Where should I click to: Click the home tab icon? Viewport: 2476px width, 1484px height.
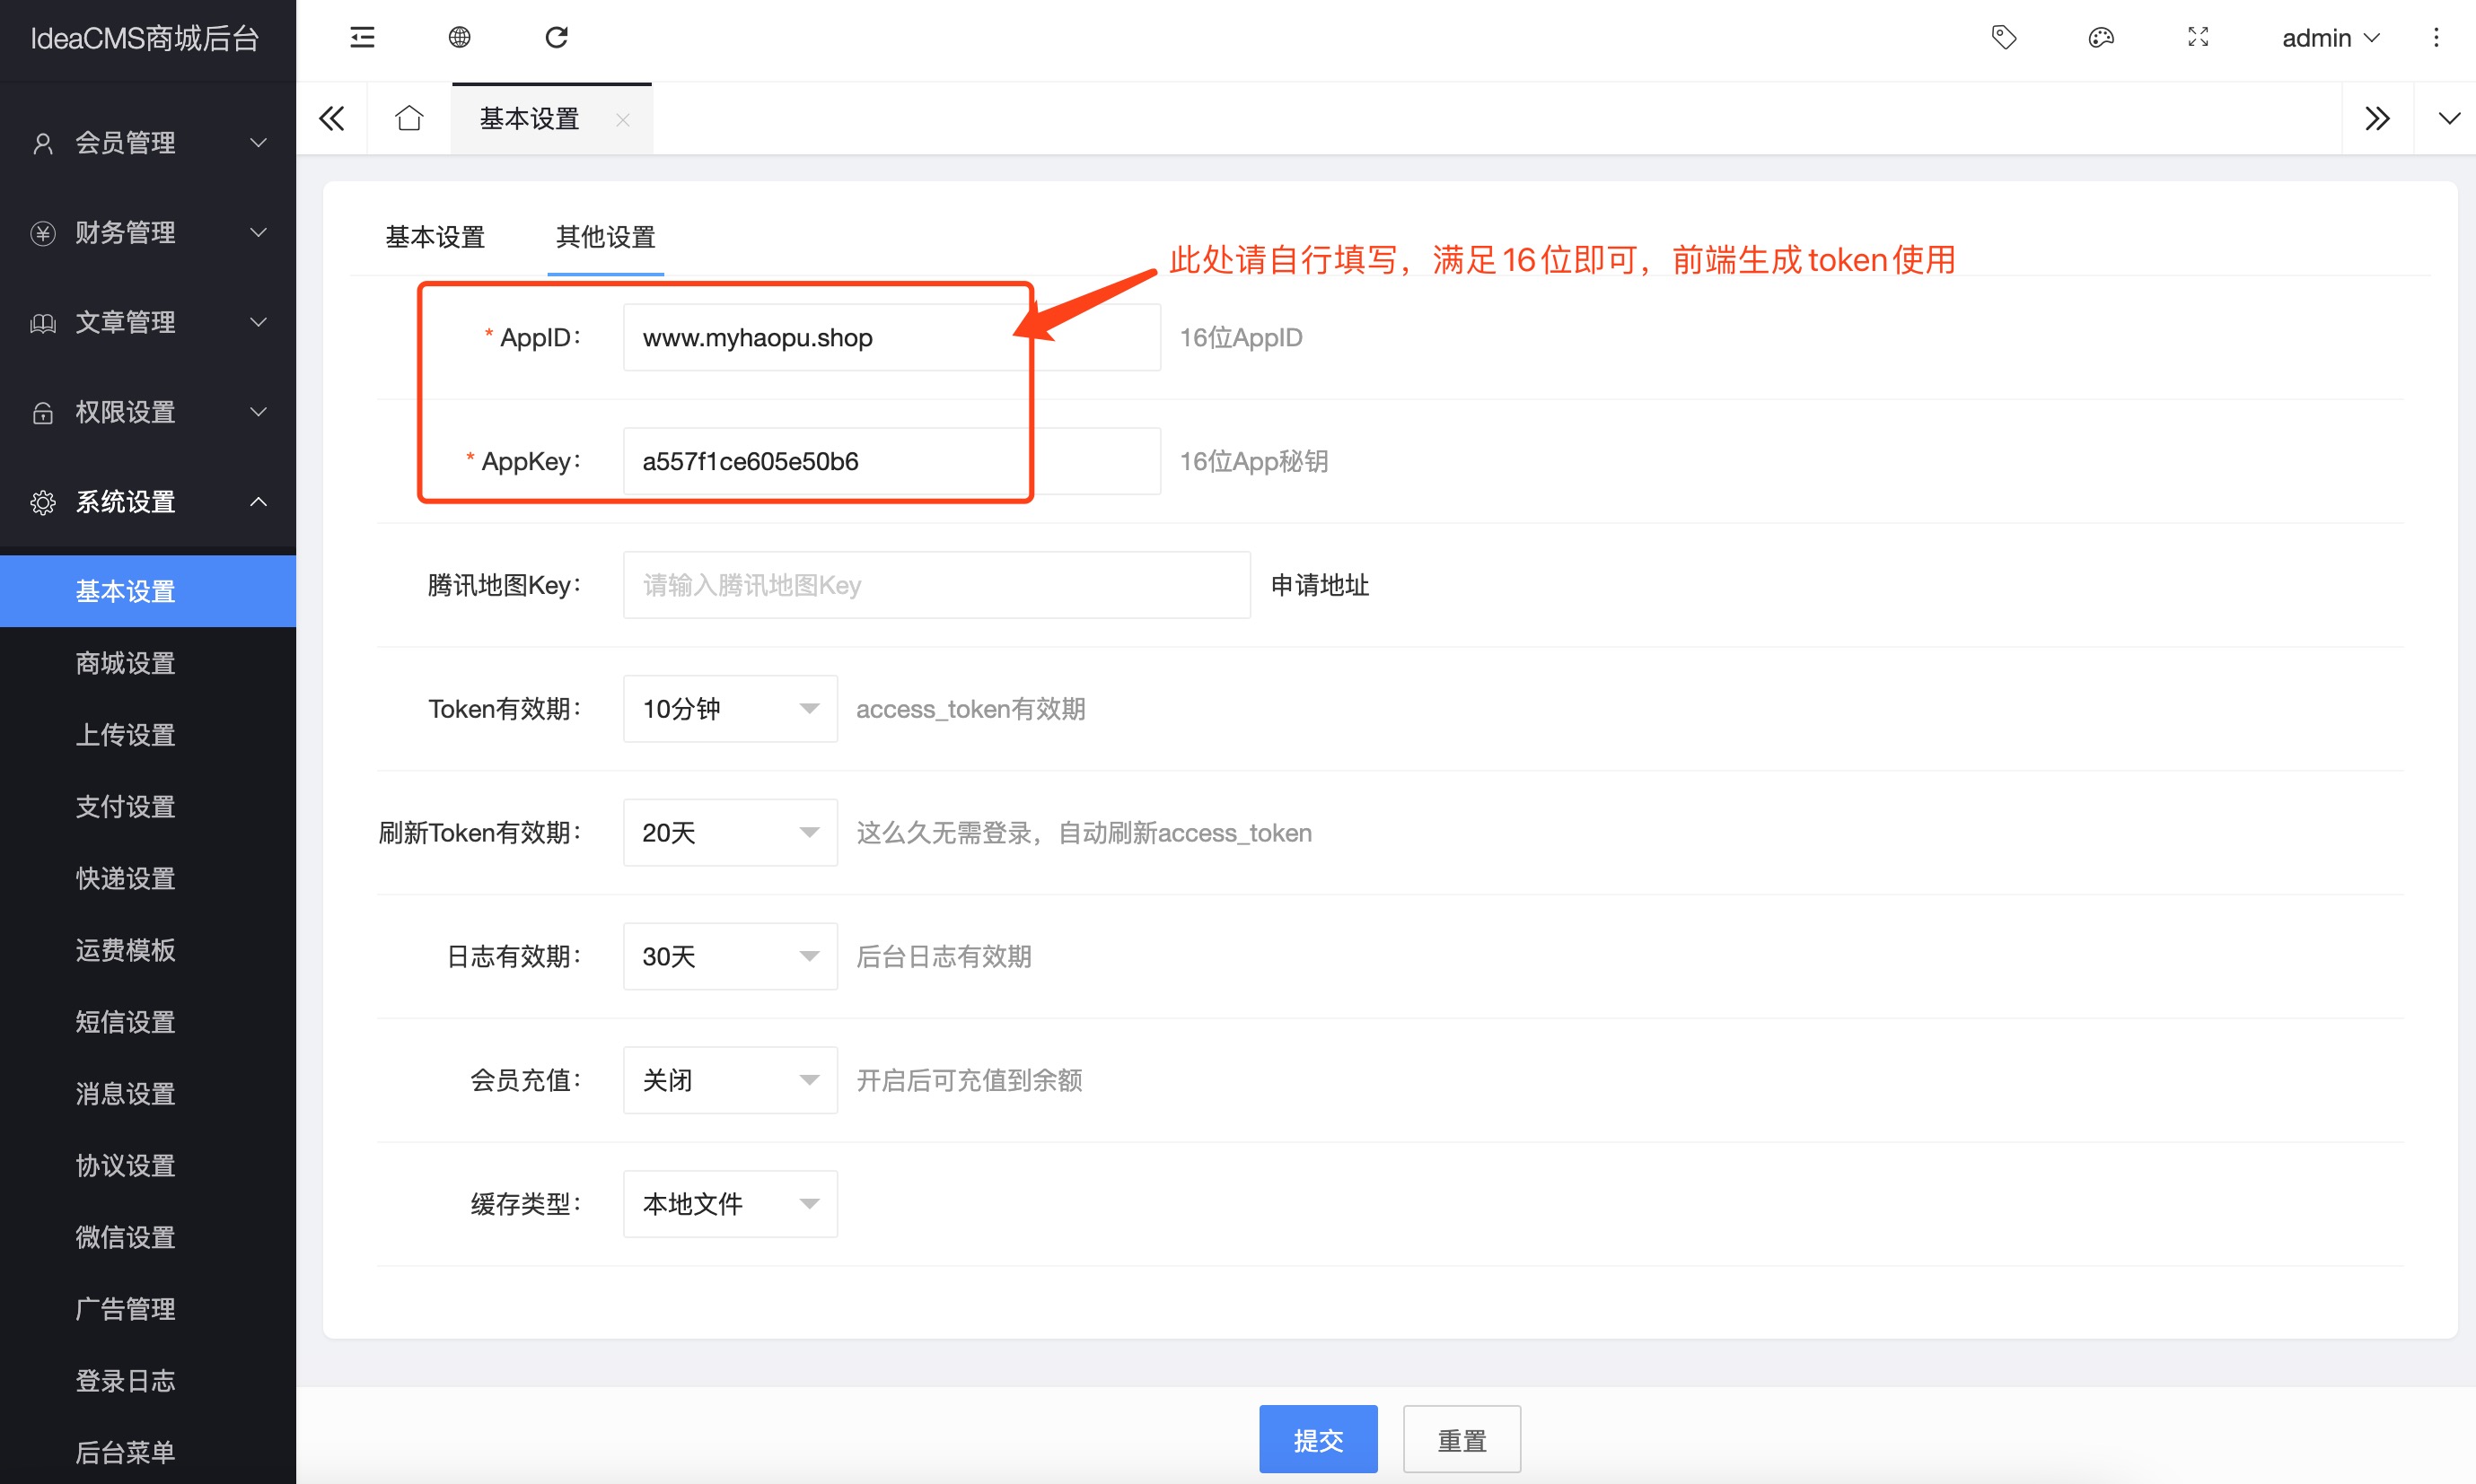coord(409,119)
